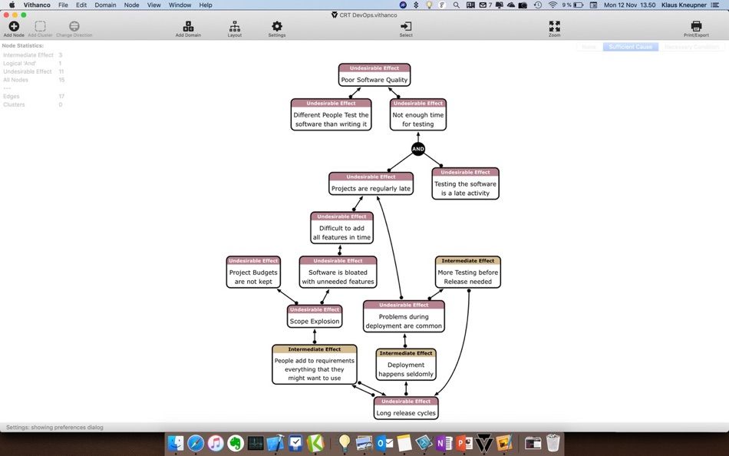Screen dimensions: 729x456
Task: Click the Bluetooth menu bar icon
Action: (416, 5)
